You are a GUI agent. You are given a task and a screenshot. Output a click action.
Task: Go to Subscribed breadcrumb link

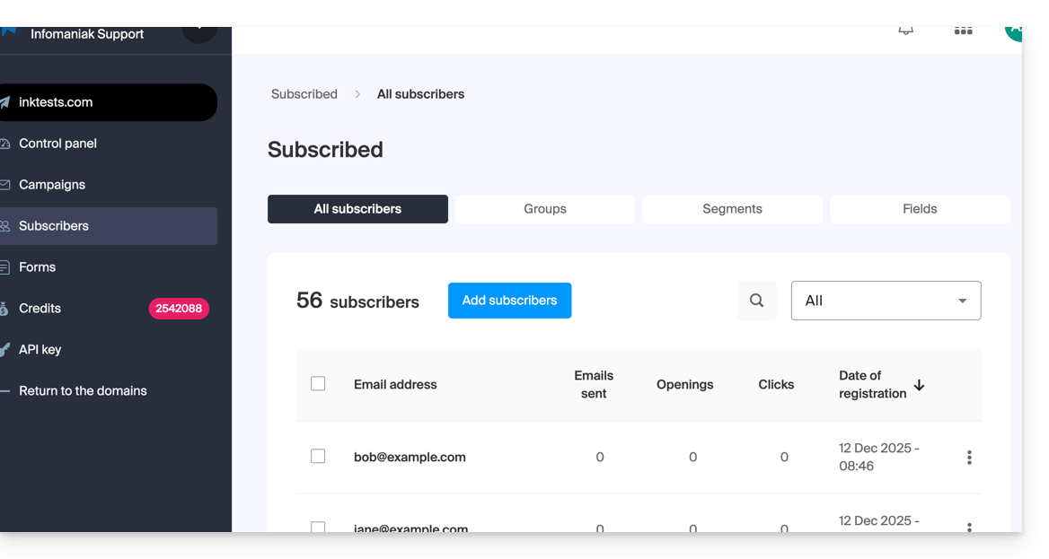click(304, 94)
